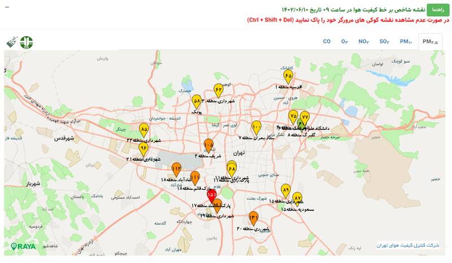This screenshot has height=263, width=452.
Task: Click the orange 105 marker at Sharif
Action: pos(208,145)
